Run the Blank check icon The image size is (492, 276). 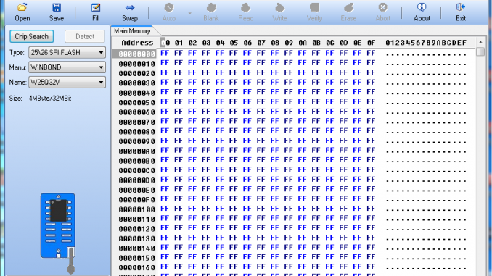pos(211,12)
